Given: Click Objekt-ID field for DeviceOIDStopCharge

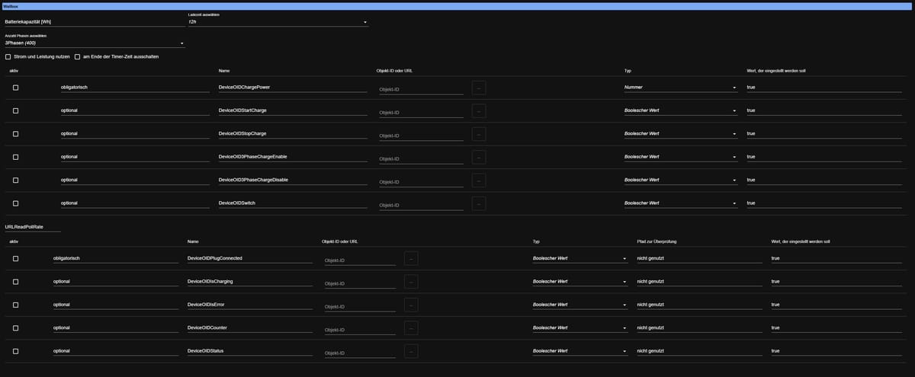Looking at the screenshot, I should [420, 136].
